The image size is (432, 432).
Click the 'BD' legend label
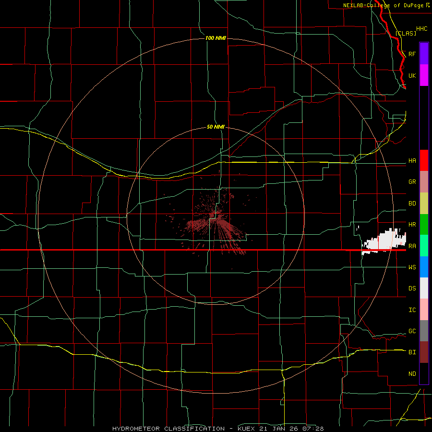(x=412, y=204)
